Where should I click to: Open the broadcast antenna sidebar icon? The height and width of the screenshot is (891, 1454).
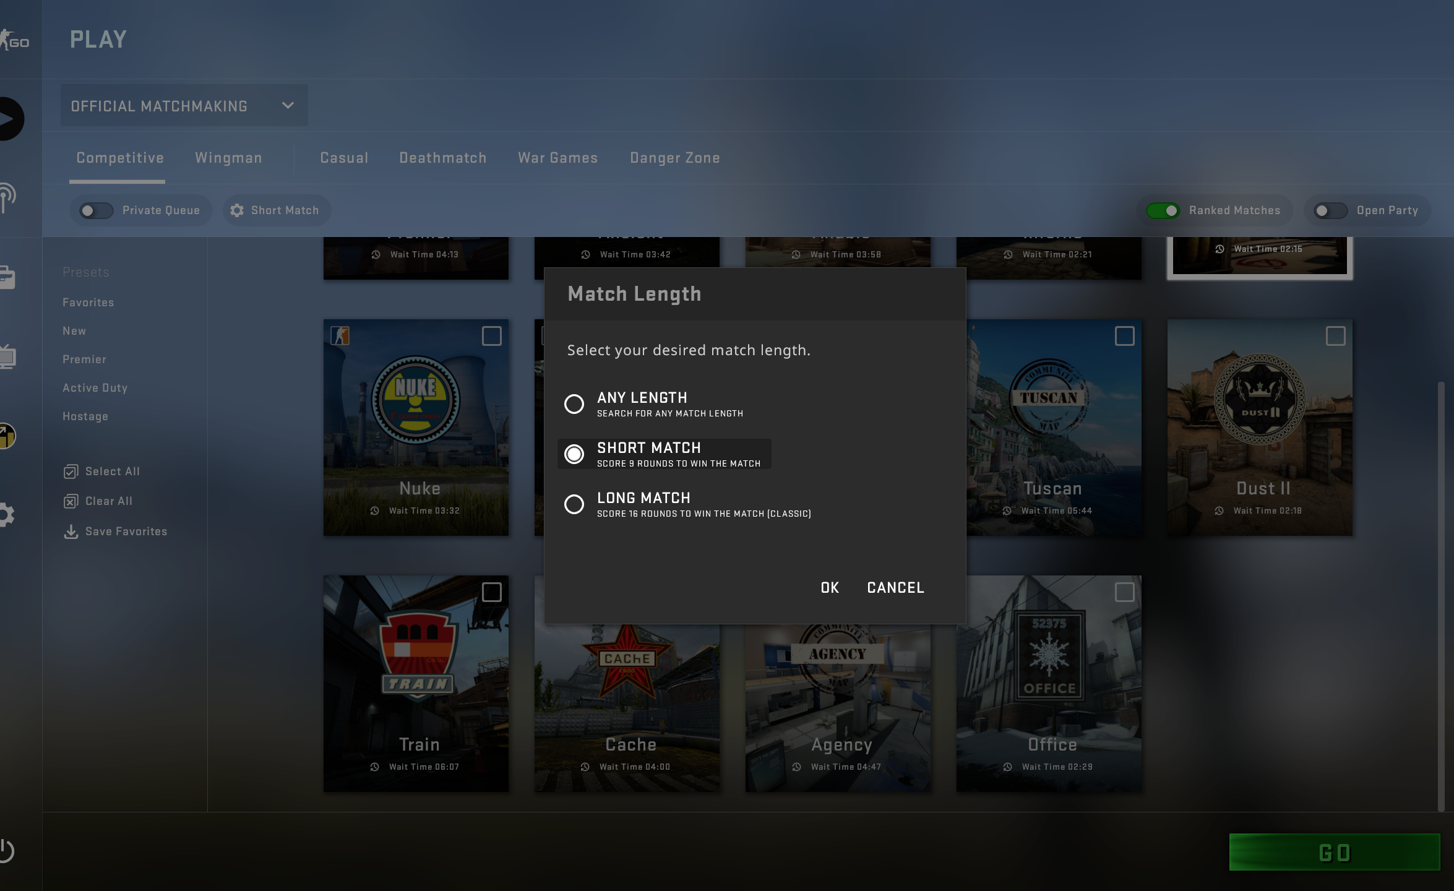pos(6,198)
